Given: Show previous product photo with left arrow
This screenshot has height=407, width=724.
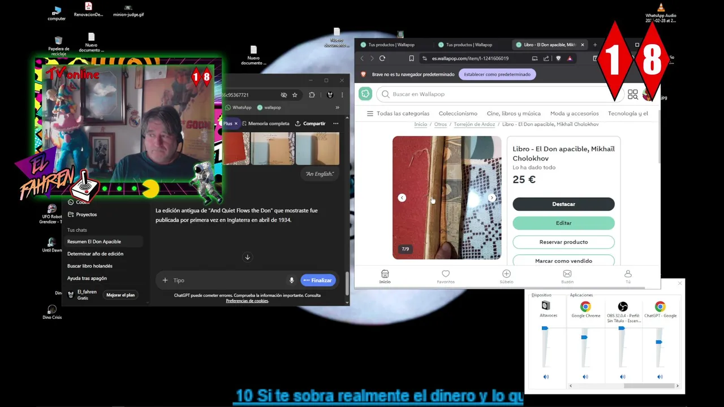Looking at the screenshot, I should click(402, 198).
